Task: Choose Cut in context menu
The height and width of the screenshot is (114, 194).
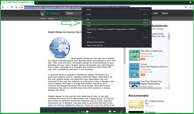Action: coord(117,19)
